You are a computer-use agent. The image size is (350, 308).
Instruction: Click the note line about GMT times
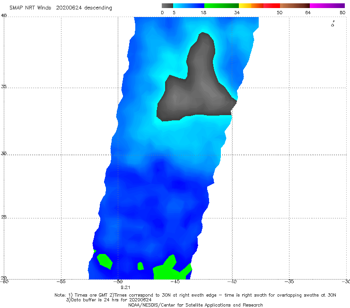coord(195,295)
